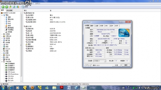Select the flame-icon overclock item under IPMI
Screen dimensions: 161x90
pos(9,25)
